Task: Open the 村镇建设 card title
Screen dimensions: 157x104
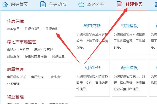Action: click(129, 26)
